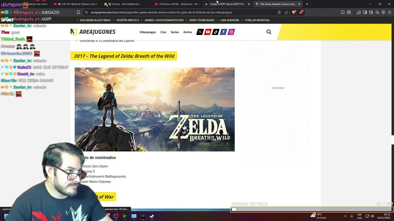Open the Cine menu section
The height and width of the screenshot is (221, 394).
click(163, 32)
